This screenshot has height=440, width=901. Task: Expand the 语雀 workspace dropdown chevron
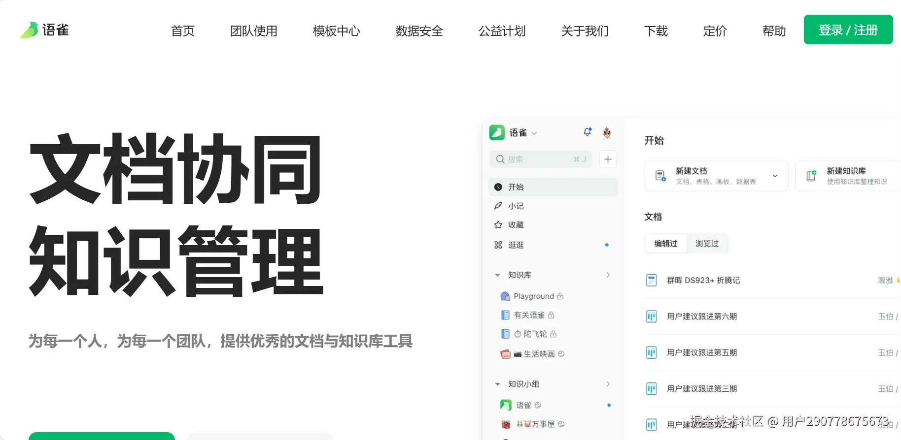[534, 133]
